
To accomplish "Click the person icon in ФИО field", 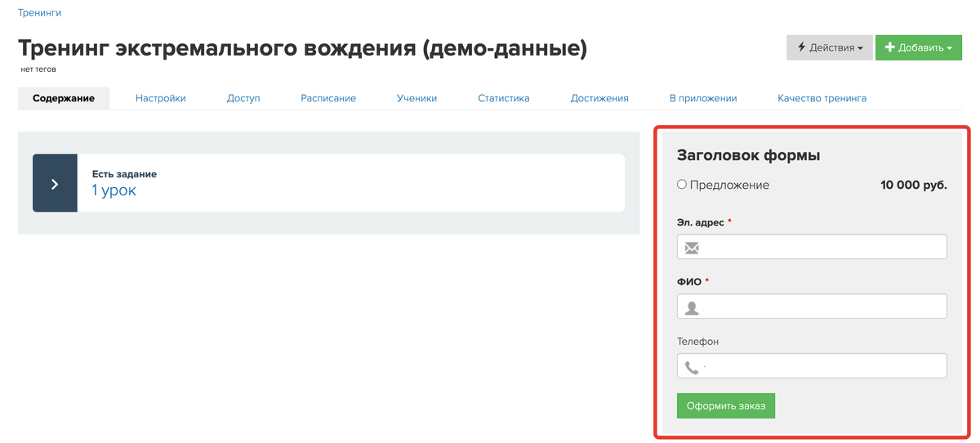I will pos(692,307).
